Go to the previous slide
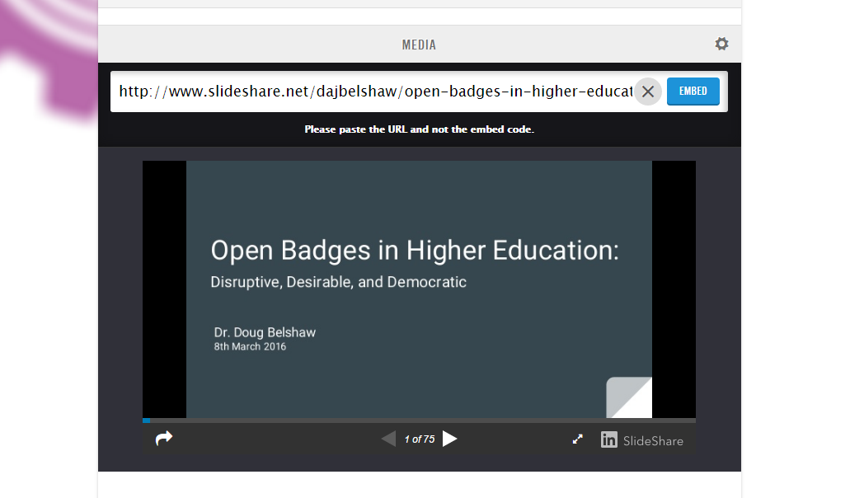The height and width of the screenshot is (498, 850). [x=388, y=439]
